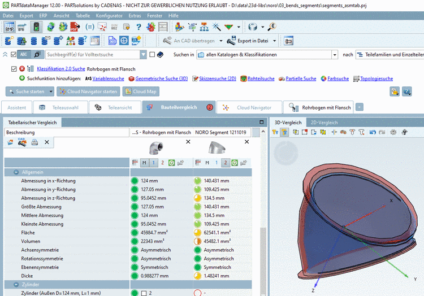Image resolution: width=424 pixels, height=296 pixels.
Task: Click the Cloud Navigator starten button
Action: point(88,92)
